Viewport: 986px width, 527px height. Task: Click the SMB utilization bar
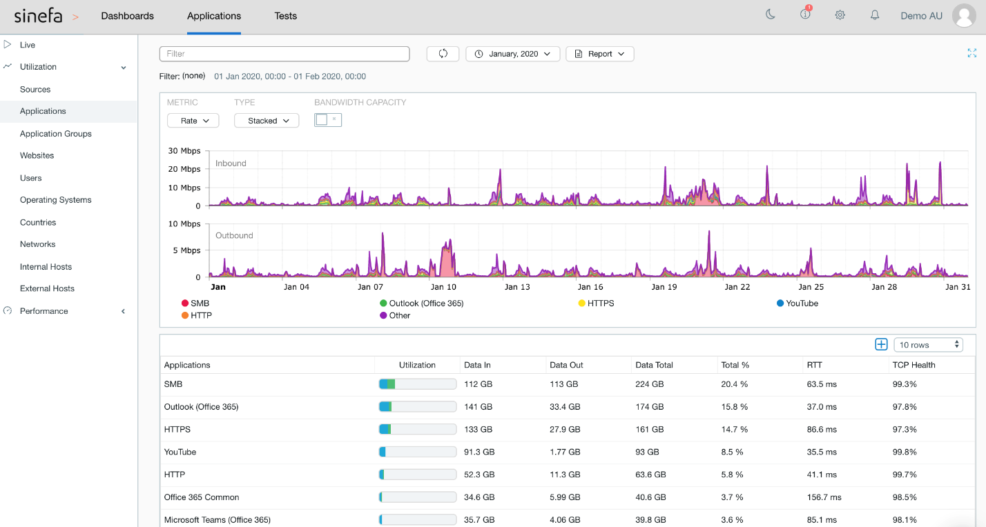(x=417, y=384)
